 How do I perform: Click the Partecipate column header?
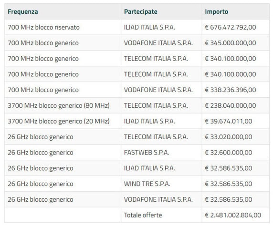141,11
